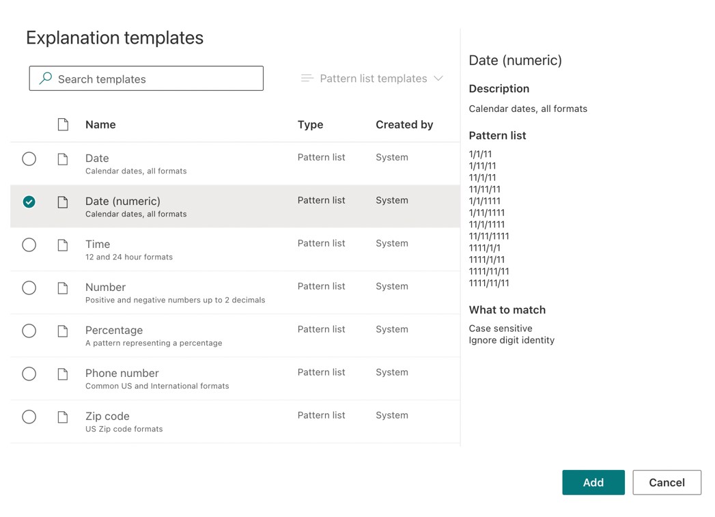Click inside the Search templates field
Screen dimensions: 715x517
146,78
